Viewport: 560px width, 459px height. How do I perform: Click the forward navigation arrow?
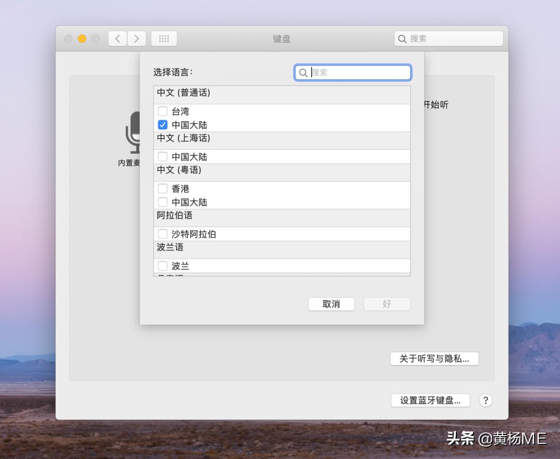pos(136,38)
